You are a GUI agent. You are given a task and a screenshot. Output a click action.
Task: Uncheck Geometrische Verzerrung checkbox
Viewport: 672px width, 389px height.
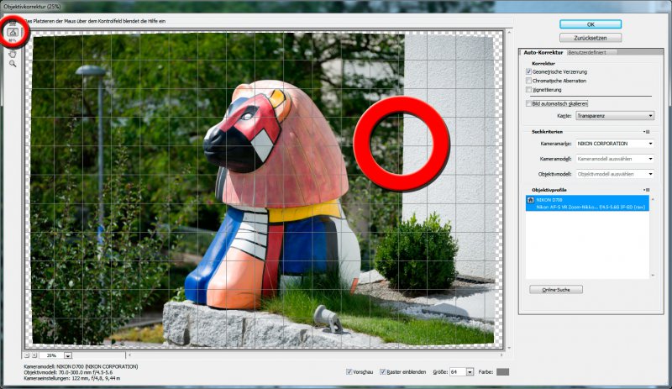point(528,71)
